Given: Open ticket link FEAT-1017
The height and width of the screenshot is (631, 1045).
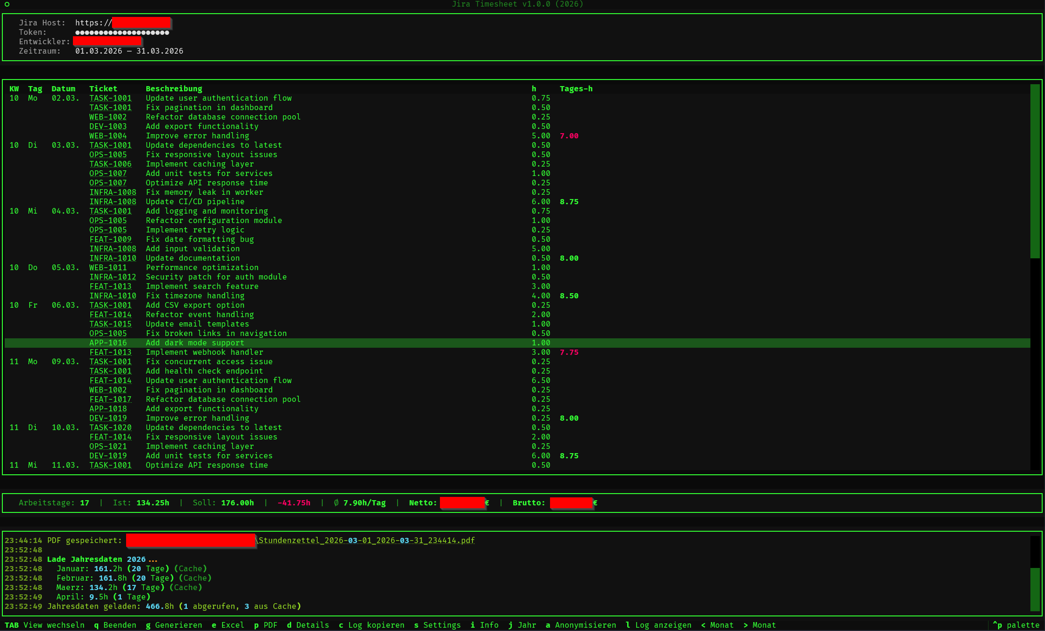Looking at the screenshot, I should click(x=111, y=399).
